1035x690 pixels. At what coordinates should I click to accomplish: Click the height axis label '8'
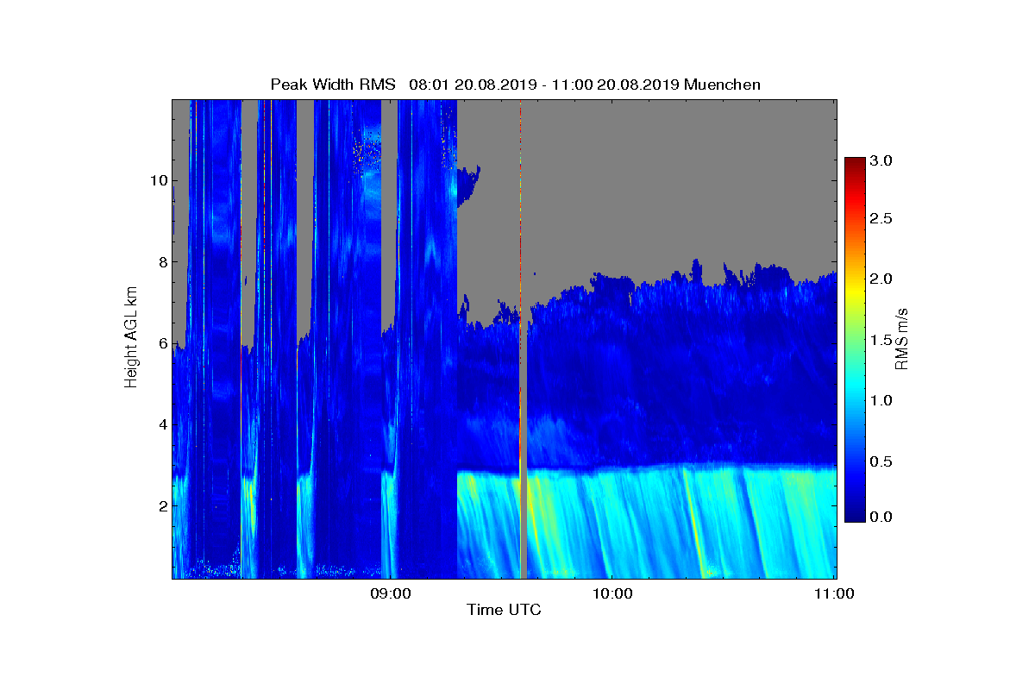point(161,262)
